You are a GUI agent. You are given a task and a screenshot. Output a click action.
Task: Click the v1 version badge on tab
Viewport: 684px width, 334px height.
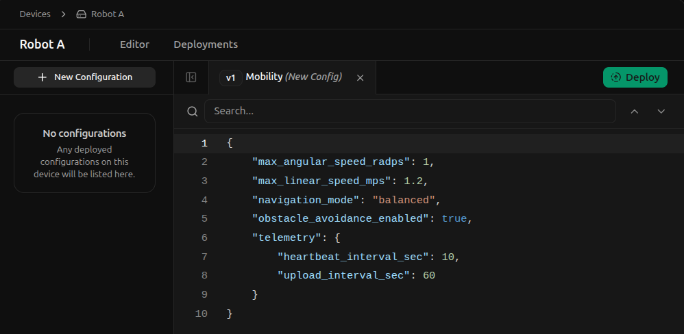(231, 78)
